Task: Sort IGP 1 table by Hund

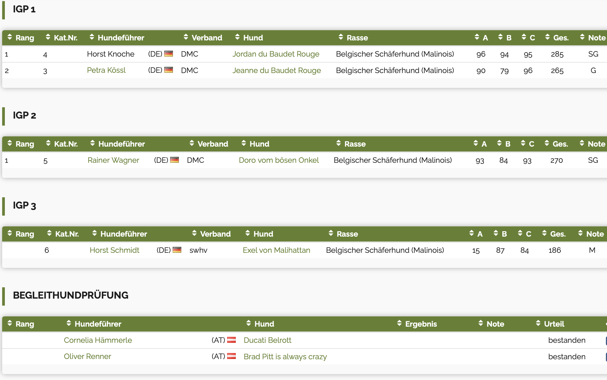Action: click(249, 38)
